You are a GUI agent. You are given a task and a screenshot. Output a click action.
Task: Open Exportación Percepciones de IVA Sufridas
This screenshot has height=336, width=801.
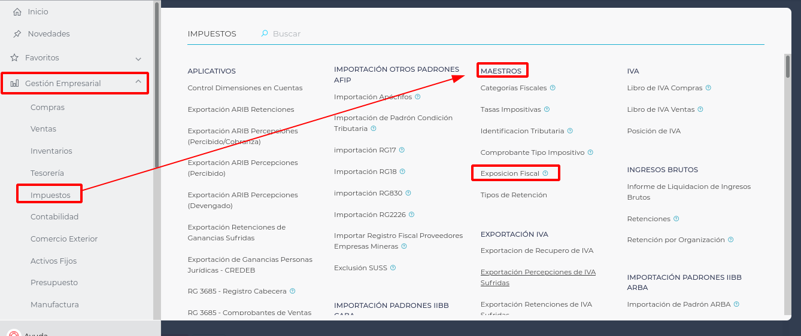tap(538, 277)
